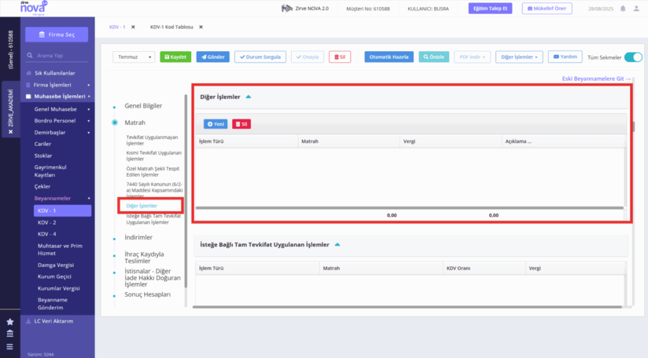
Task: Toggle the Tüm Sekmeler switch
Action: pos(633,57)
